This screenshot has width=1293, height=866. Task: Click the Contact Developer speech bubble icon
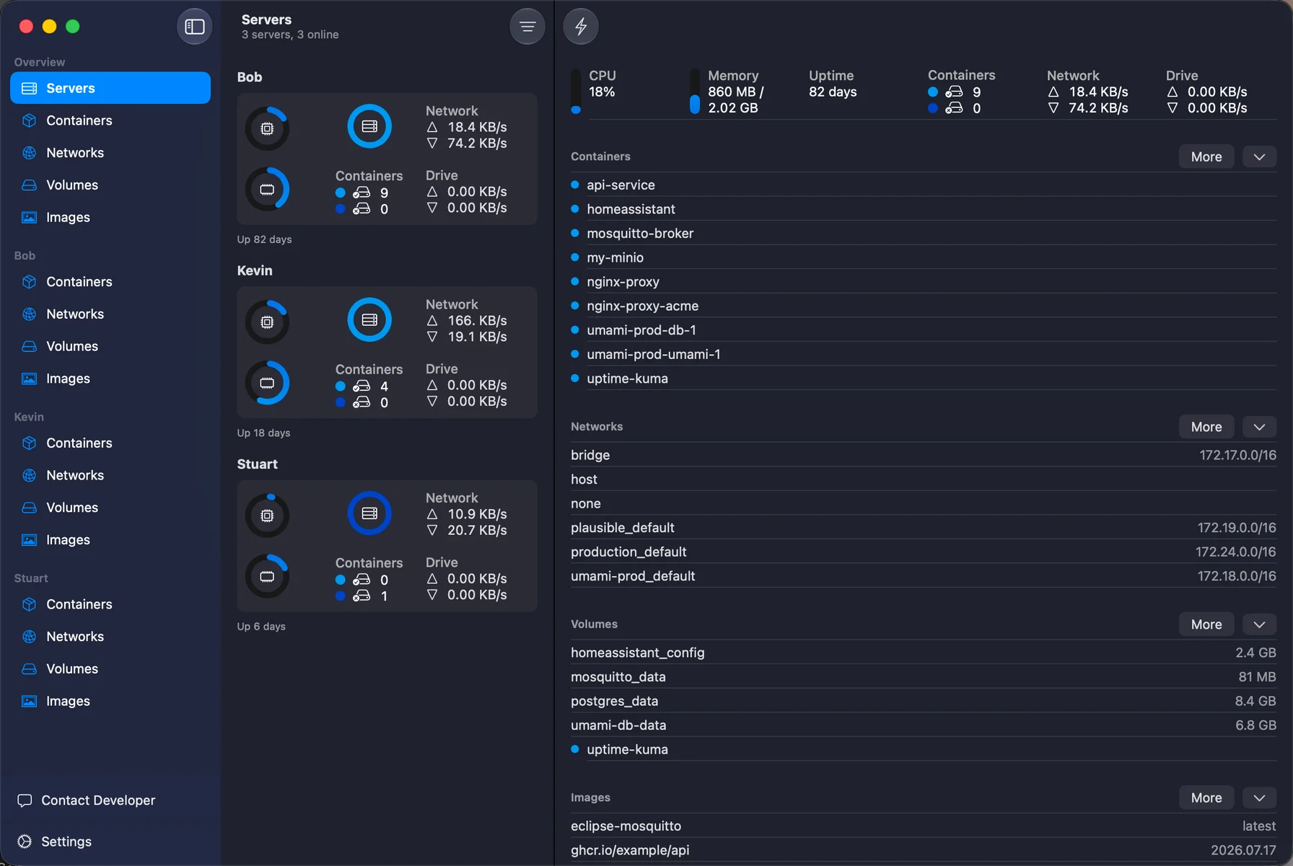25,800
